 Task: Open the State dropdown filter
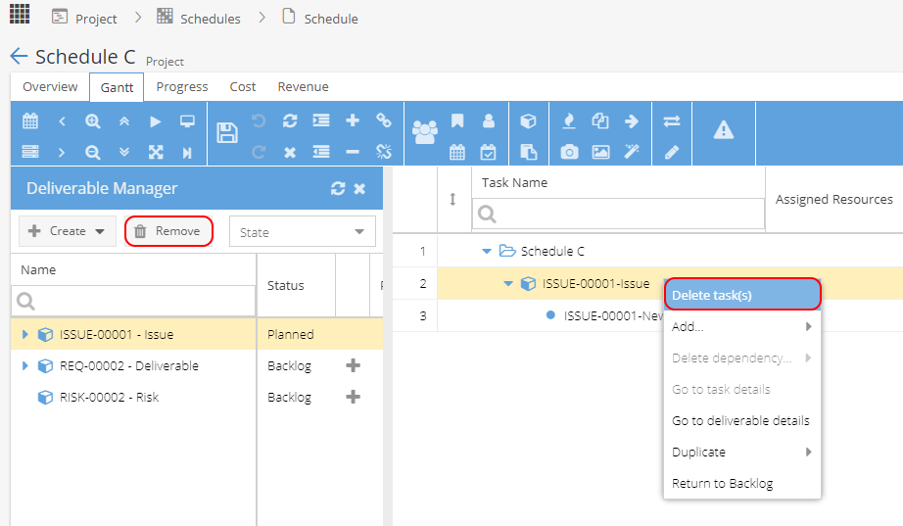303,231
